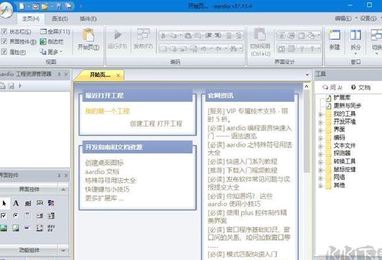Close the 开始页 document tab
This screenshot has width=382, height=260.
118,75
